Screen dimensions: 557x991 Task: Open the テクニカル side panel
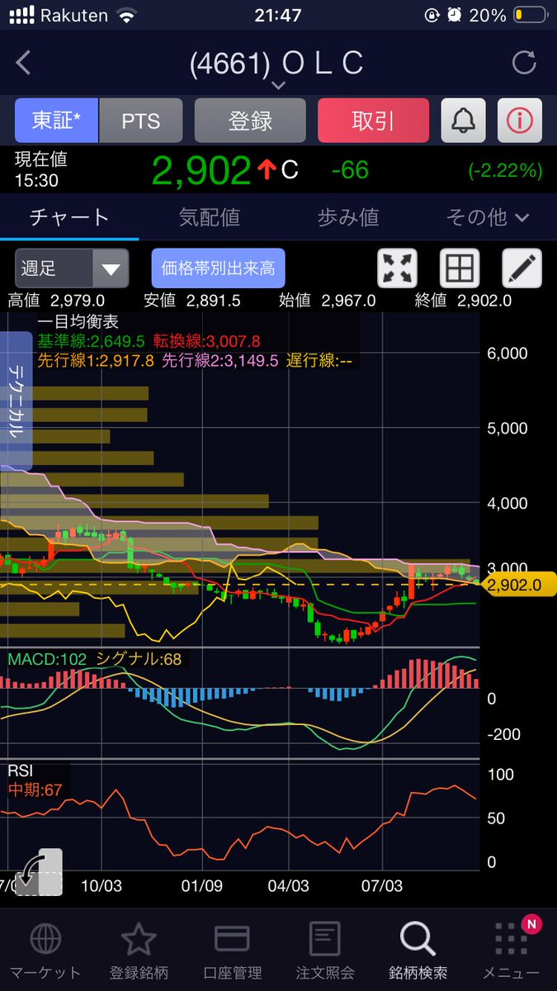pos(16,401)
